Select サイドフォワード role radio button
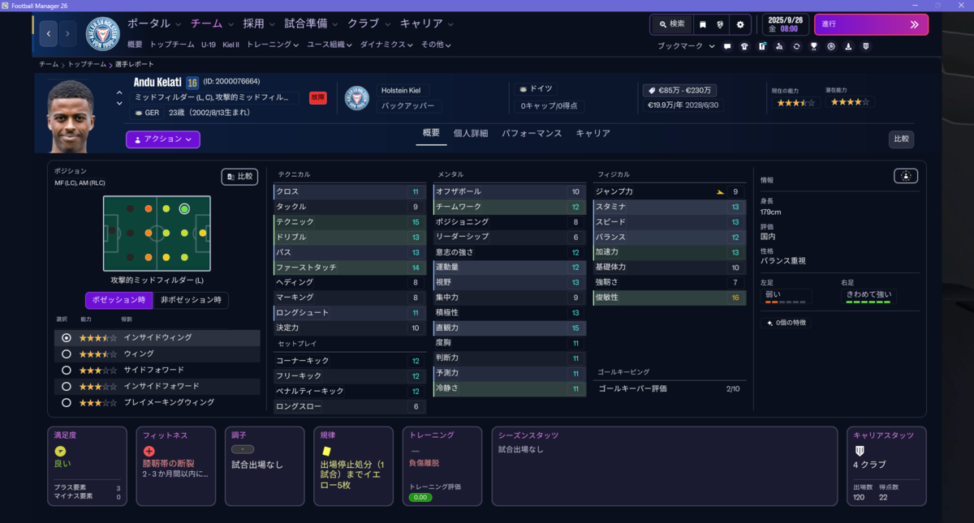 click(67, 370)
